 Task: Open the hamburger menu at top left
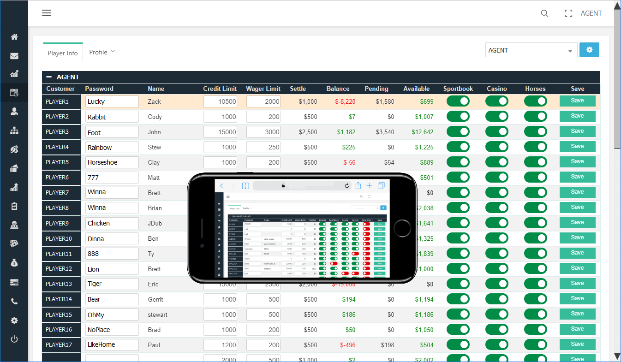coord(47,13)
